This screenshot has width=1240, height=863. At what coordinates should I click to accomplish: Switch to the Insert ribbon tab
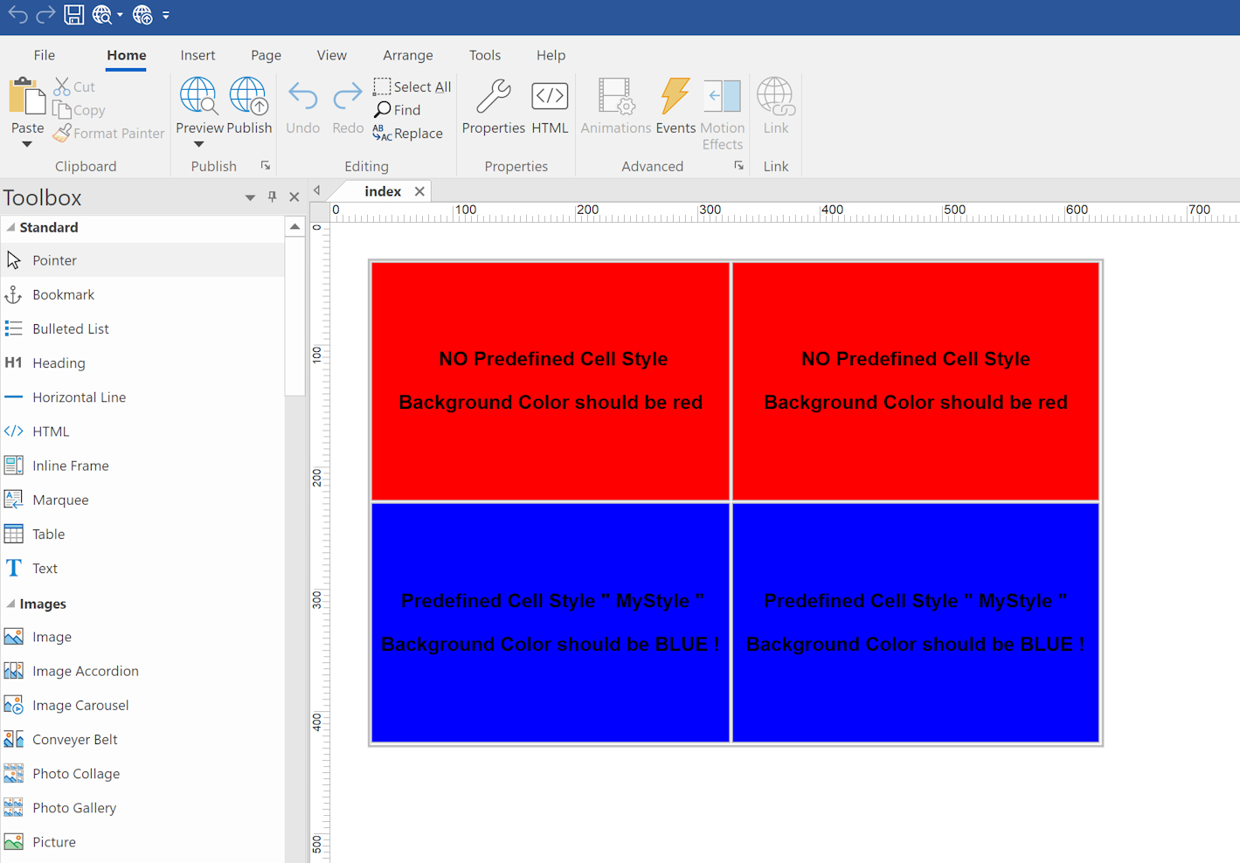click(197, 55)
